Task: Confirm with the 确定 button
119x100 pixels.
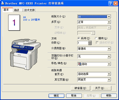Action: tap(56, 96)
